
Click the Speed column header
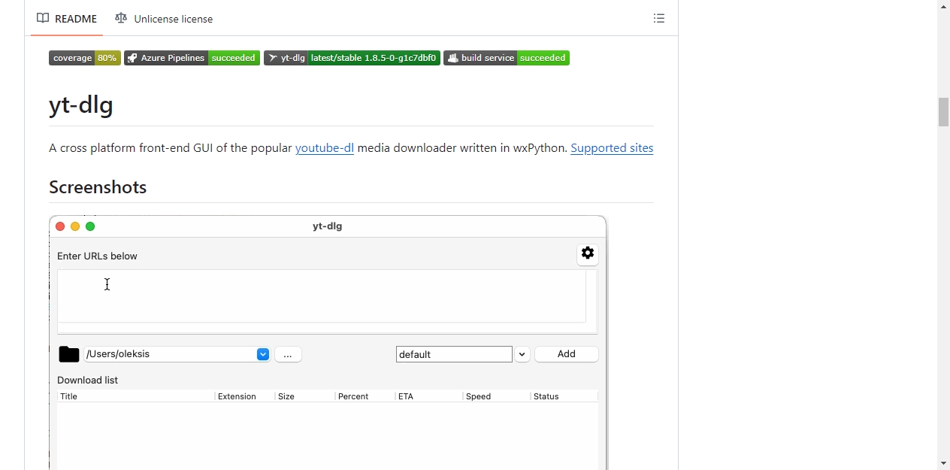click(x=497, y=396)
